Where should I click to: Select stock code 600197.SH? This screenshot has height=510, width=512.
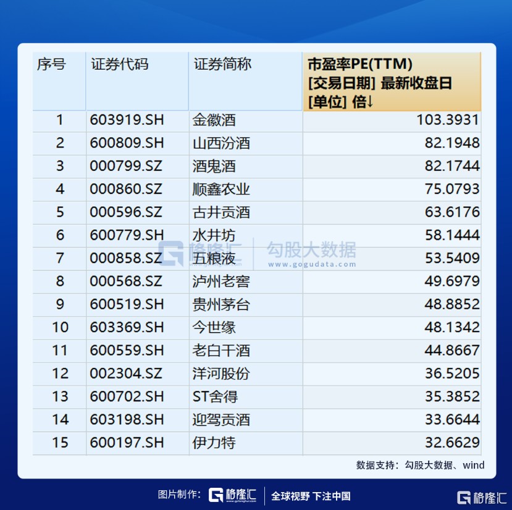pos(127,443)
